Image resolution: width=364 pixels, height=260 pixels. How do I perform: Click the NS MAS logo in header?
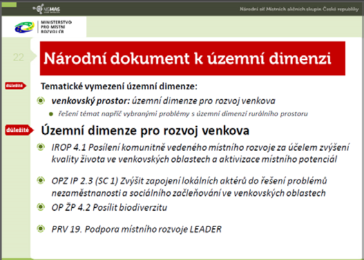pyautogui.click(x=47, y=9)
